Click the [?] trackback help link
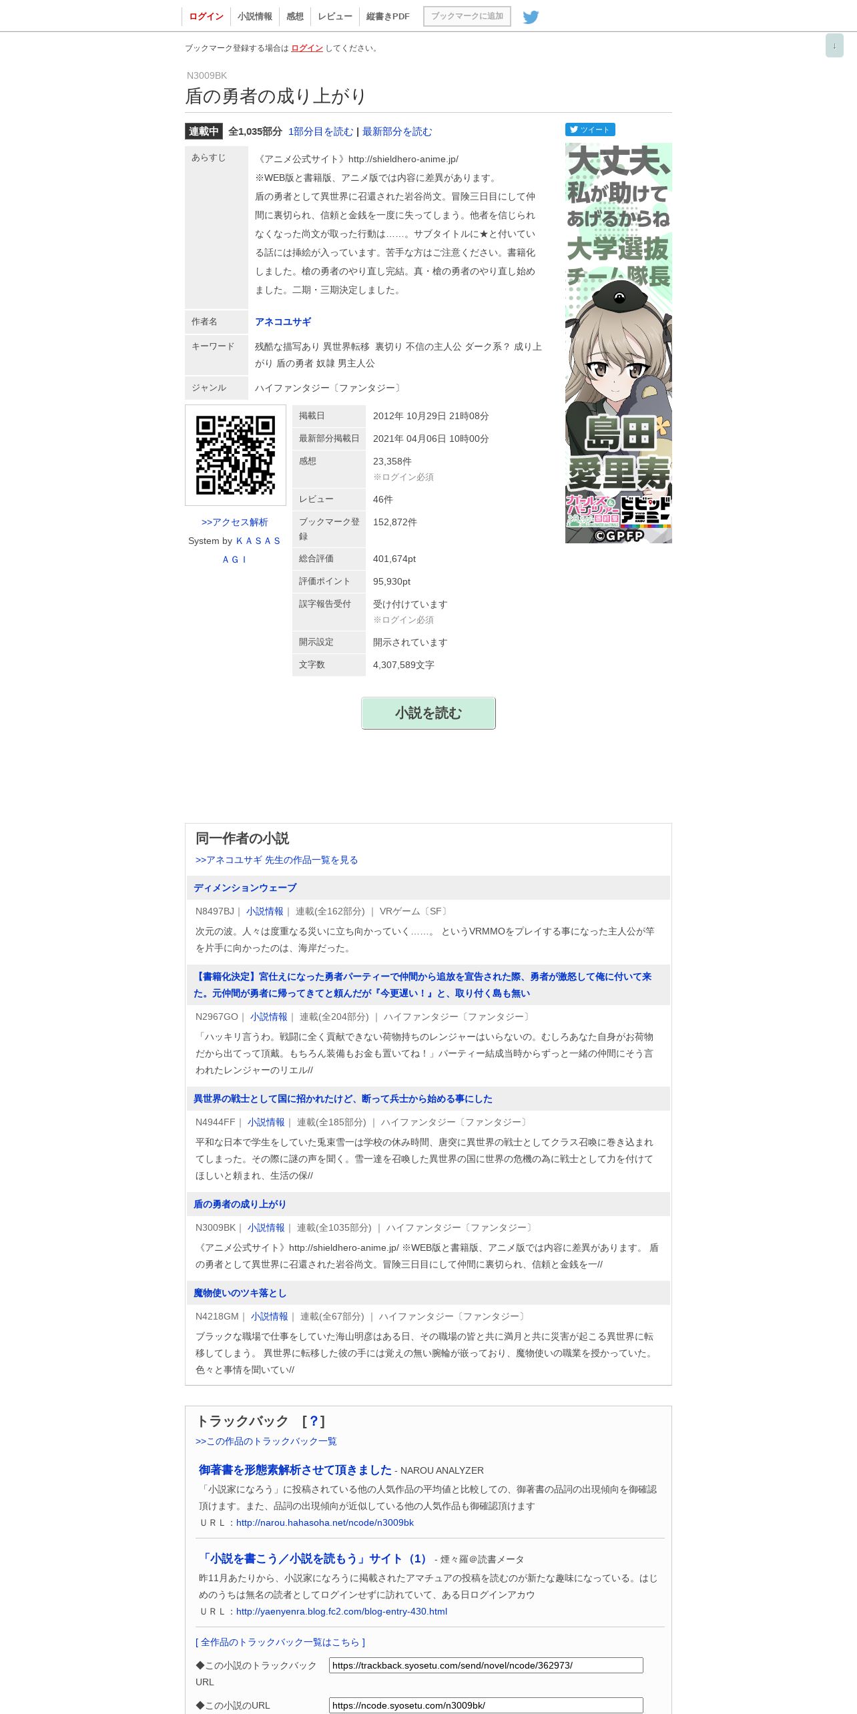Screen dimensions: 857x1714 (x=313, y=1421)
